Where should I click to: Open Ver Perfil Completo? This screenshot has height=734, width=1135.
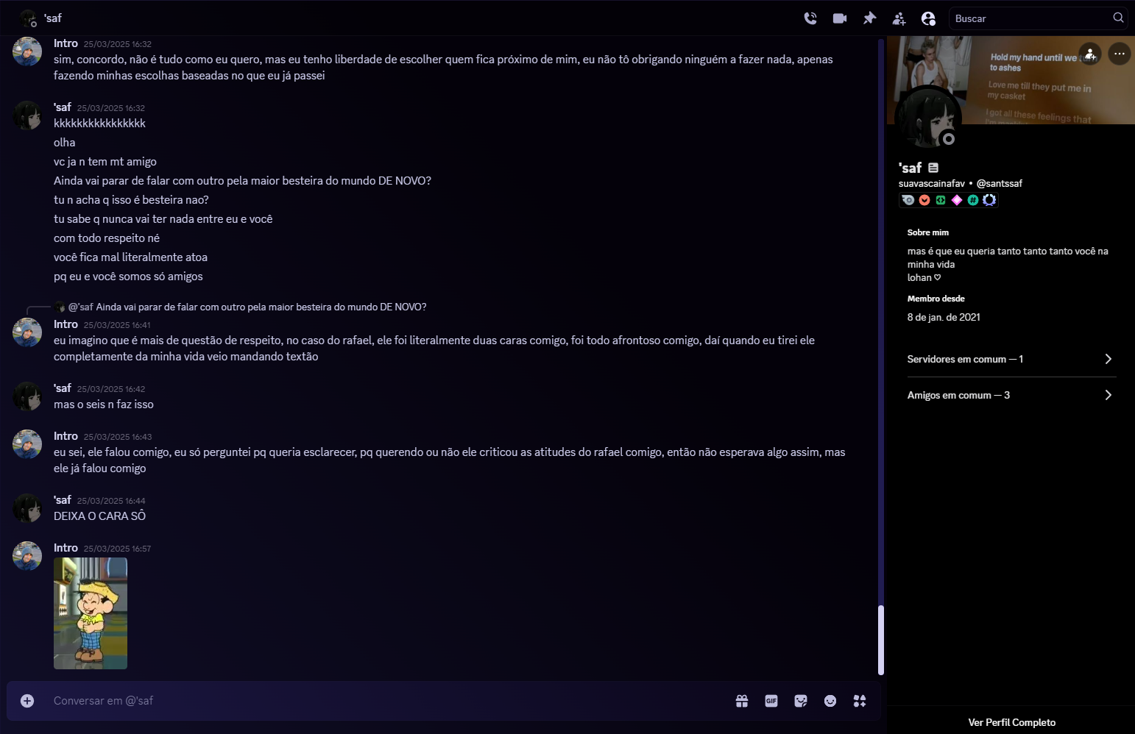[x=1011, y=722]
